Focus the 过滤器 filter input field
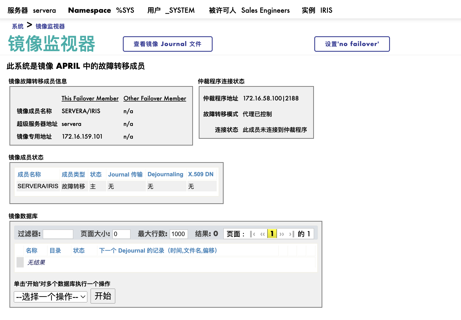461x320 pixels. 58,234
